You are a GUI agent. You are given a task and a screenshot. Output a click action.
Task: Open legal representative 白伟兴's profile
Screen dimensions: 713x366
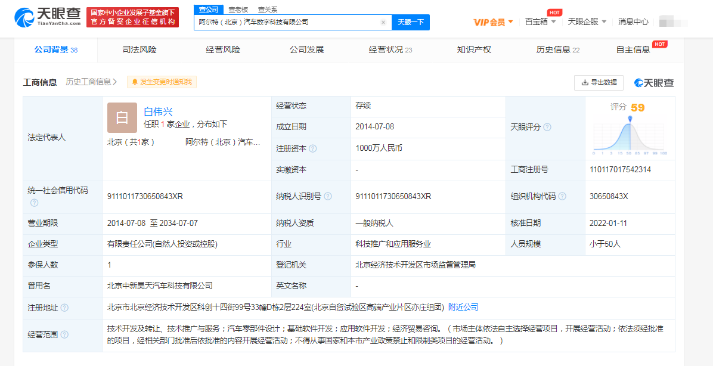158,111
